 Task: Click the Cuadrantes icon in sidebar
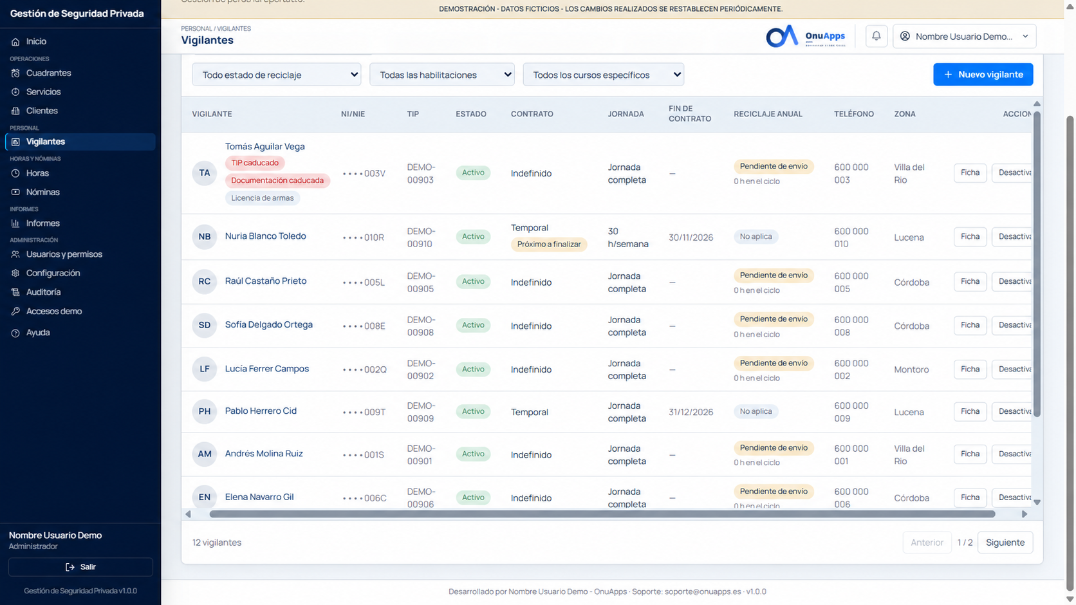point(15,73)
